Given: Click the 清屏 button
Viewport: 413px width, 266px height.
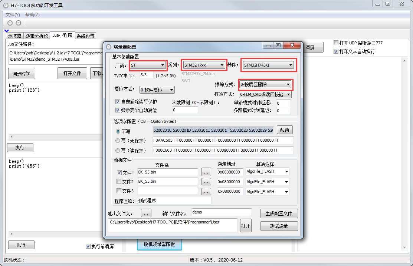Looking at the screenshot, I should (x=313, y=47).
